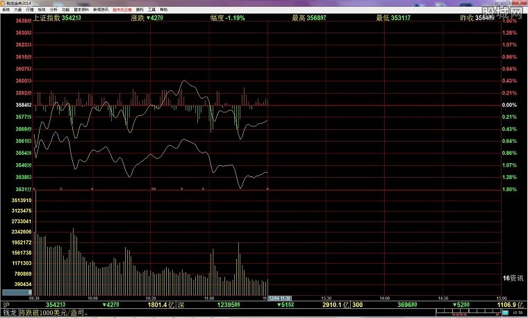Open the 帮助 menu

[163, 10]
